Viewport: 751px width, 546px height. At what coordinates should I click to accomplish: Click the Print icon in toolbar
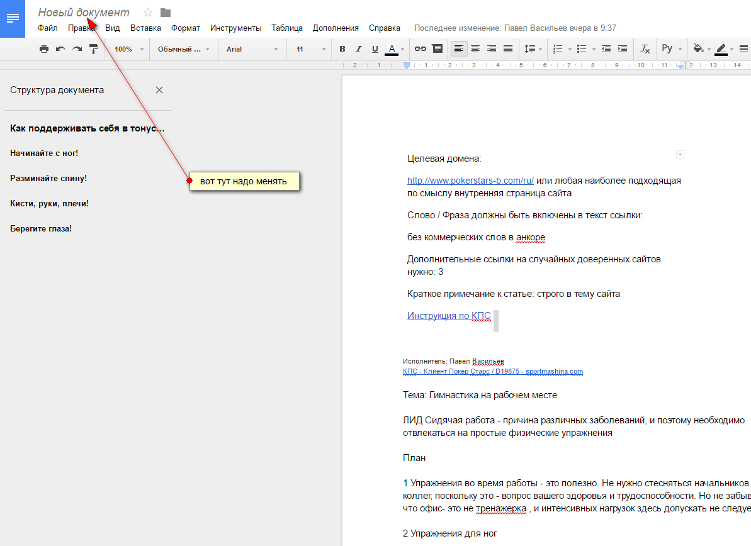click(43, 49)
